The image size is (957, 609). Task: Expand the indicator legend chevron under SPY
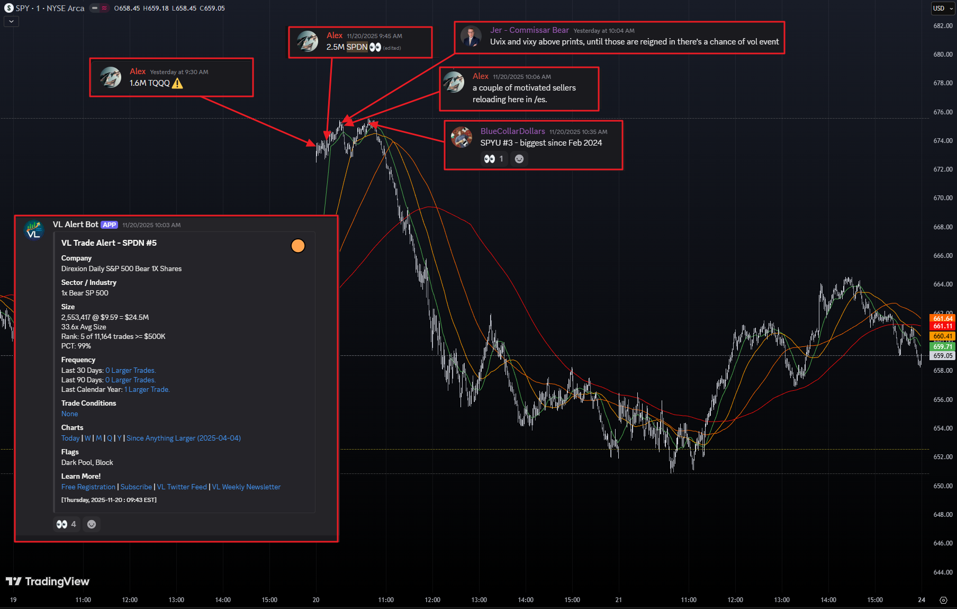[11, 21]
